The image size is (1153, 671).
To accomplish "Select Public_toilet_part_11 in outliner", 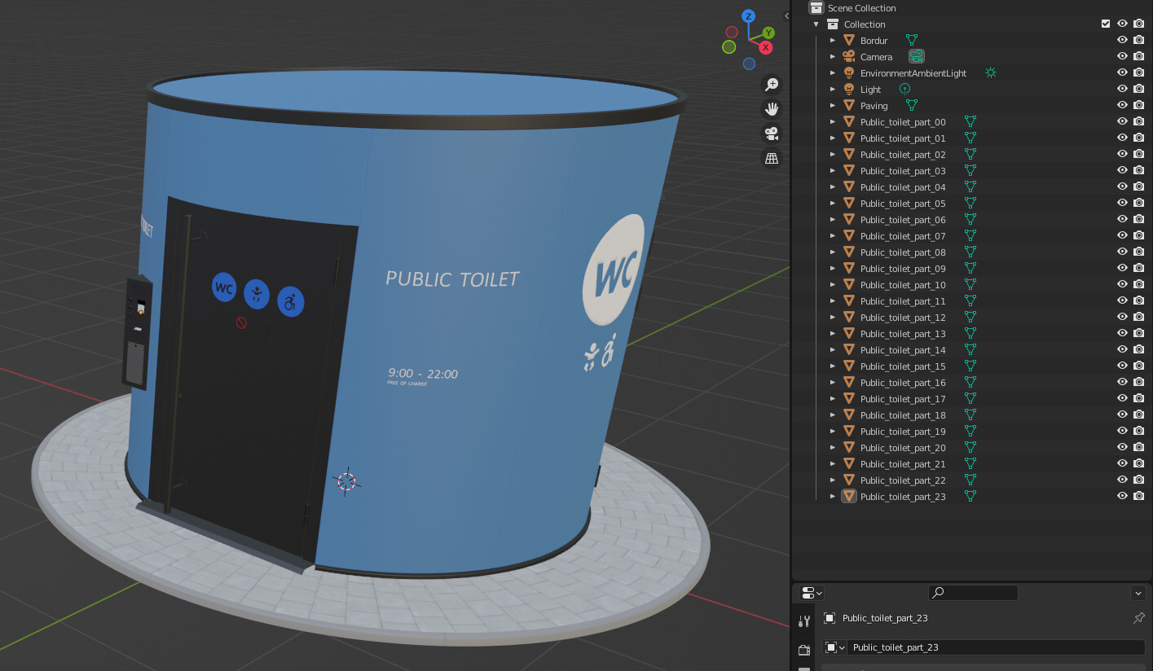I will point(903,301).
